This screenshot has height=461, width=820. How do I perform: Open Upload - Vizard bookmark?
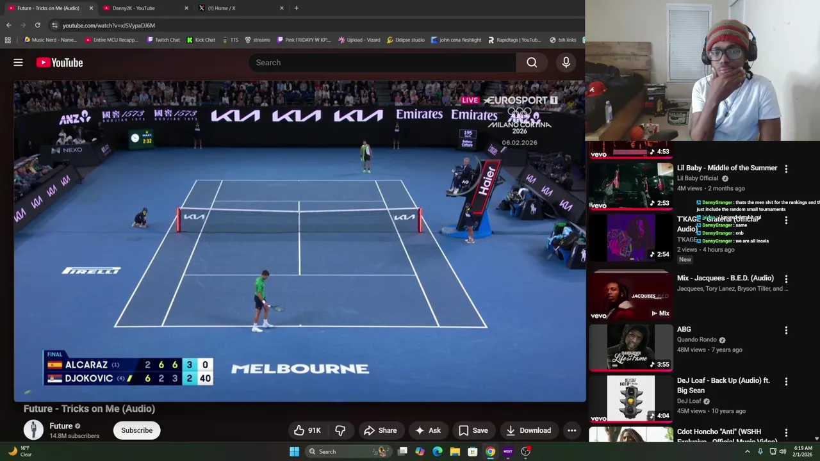tap(359, 40)
